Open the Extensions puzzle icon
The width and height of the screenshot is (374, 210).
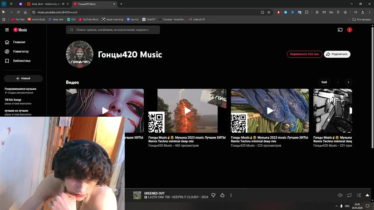307,12
